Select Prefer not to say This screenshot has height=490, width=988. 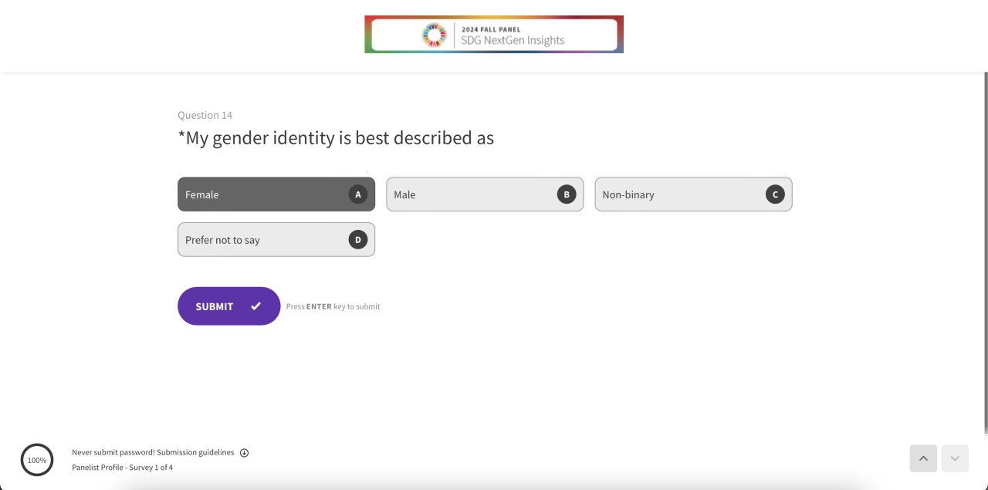tap(276, 240)
